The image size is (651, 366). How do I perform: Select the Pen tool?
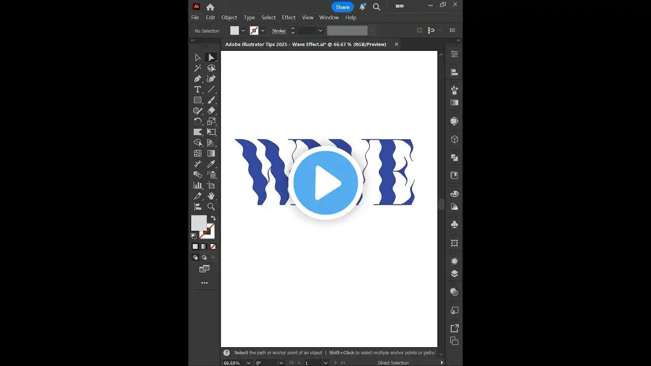tap(198, 79)
